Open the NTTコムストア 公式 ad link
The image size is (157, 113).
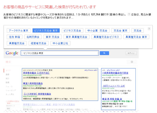click(x=114, y=86)
